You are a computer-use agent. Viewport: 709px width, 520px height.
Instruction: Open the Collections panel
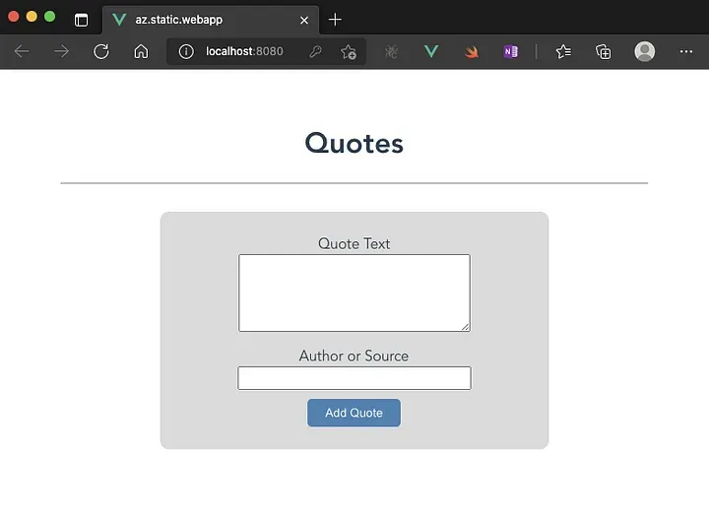coord(603,51)
